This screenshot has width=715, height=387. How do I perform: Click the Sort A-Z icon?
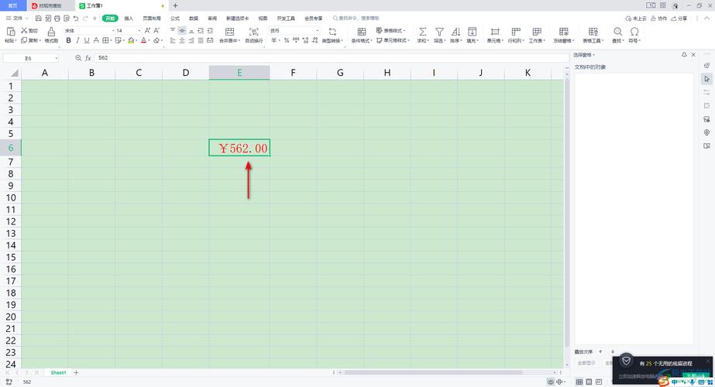[x=455, y=32]
